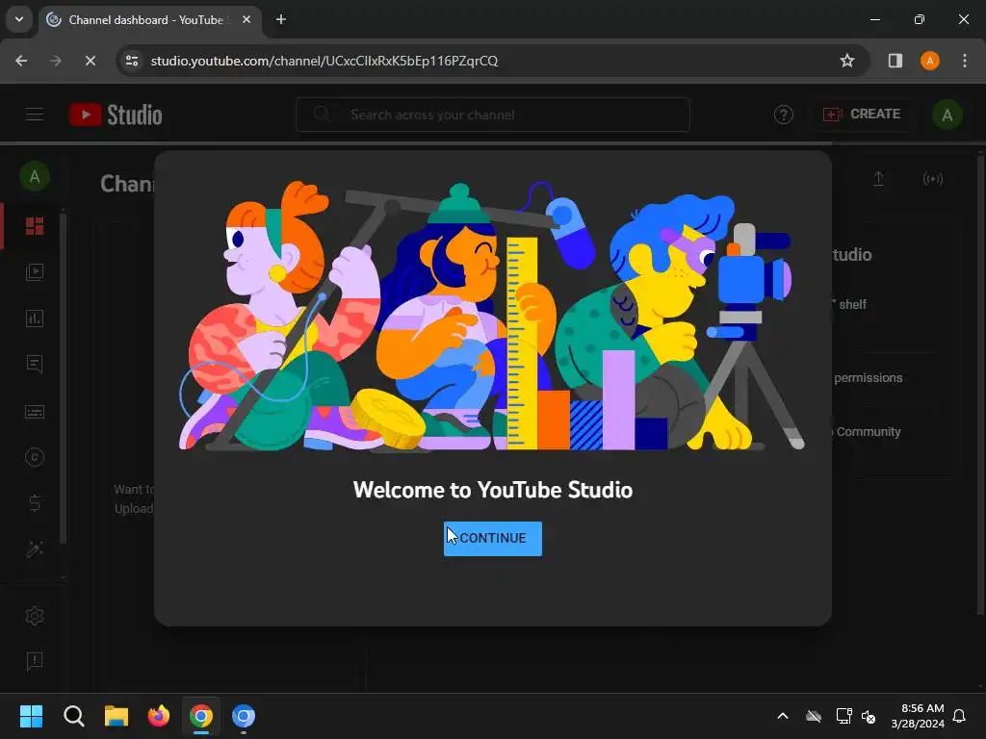The width and height of the screenshot is (986, 739).
Task: Click the sidebar vertical scrollbar
Action: (63, 377)
